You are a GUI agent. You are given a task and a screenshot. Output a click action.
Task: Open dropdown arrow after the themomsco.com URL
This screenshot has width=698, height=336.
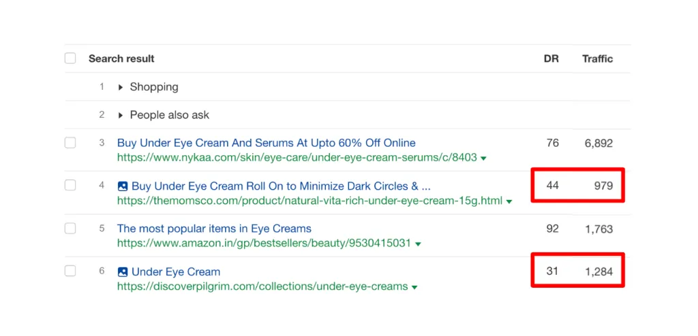pyautogui.click(x=509, y=202)
